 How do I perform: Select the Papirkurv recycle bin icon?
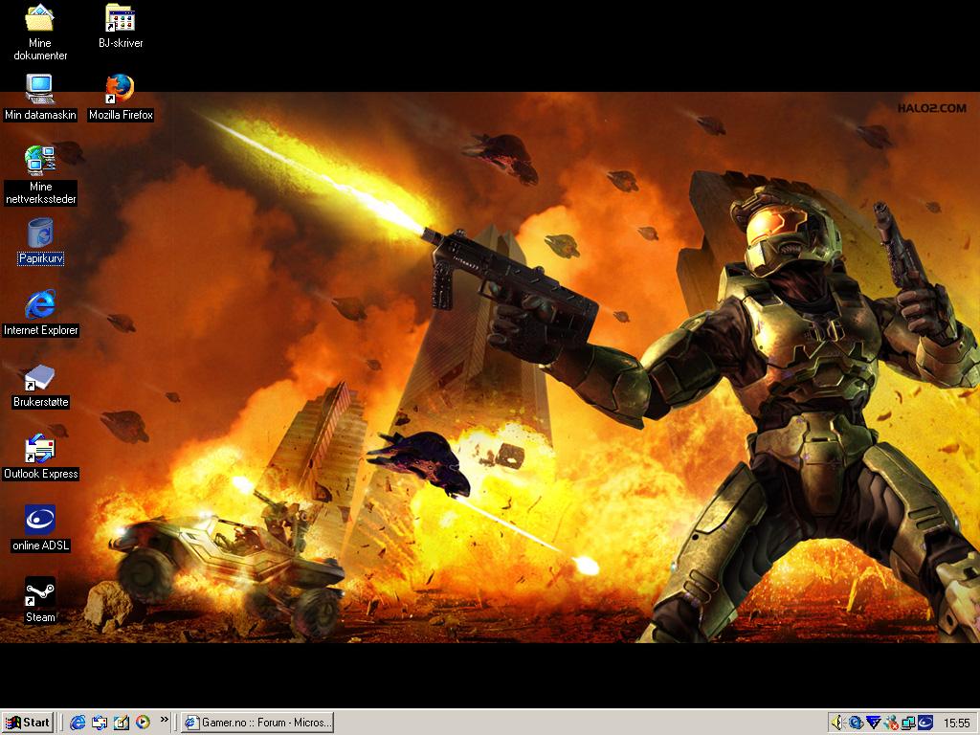(40, 241)
